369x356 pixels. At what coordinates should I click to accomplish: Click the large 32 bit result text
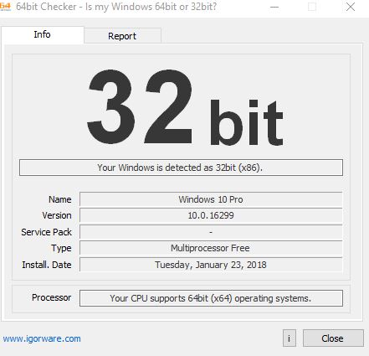[x=185, y=107]
